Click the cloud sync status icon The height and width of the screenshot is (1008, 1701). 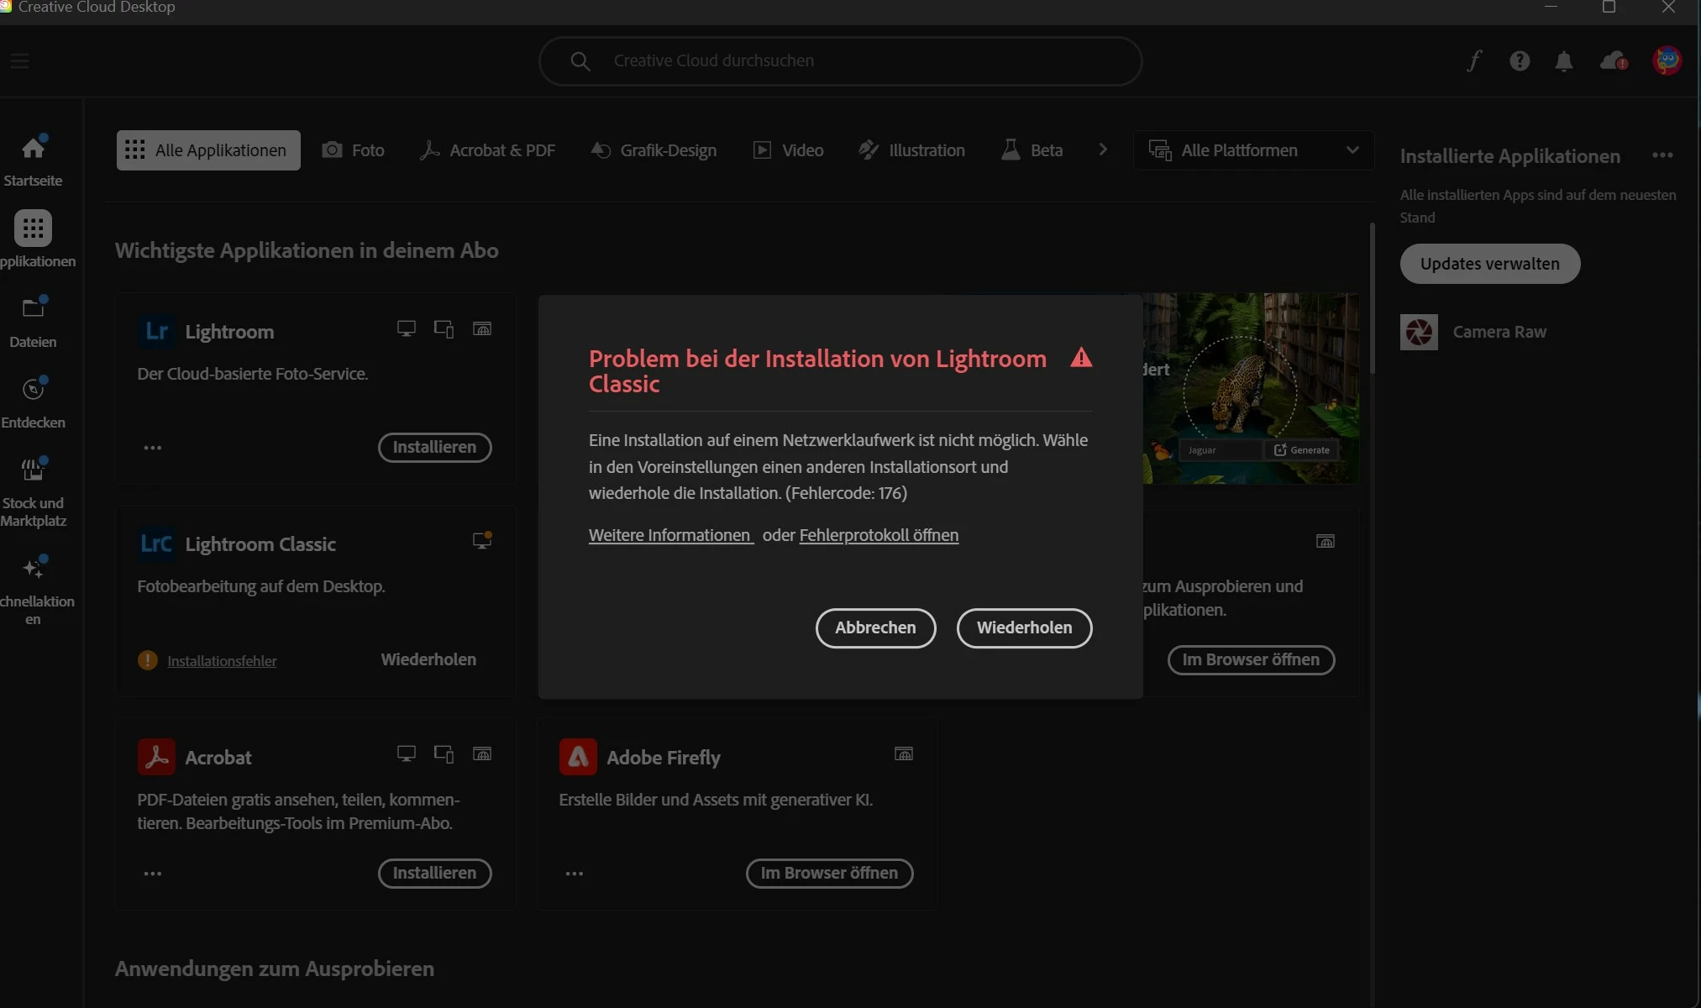click(x=1613, y=60)
